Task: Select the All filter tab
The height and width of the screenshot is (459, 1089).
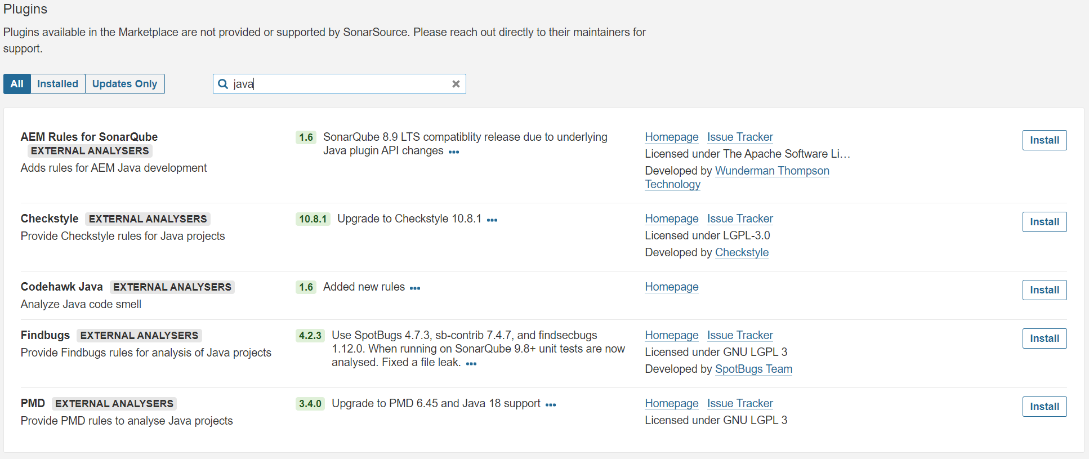Action: pos(17,84)
